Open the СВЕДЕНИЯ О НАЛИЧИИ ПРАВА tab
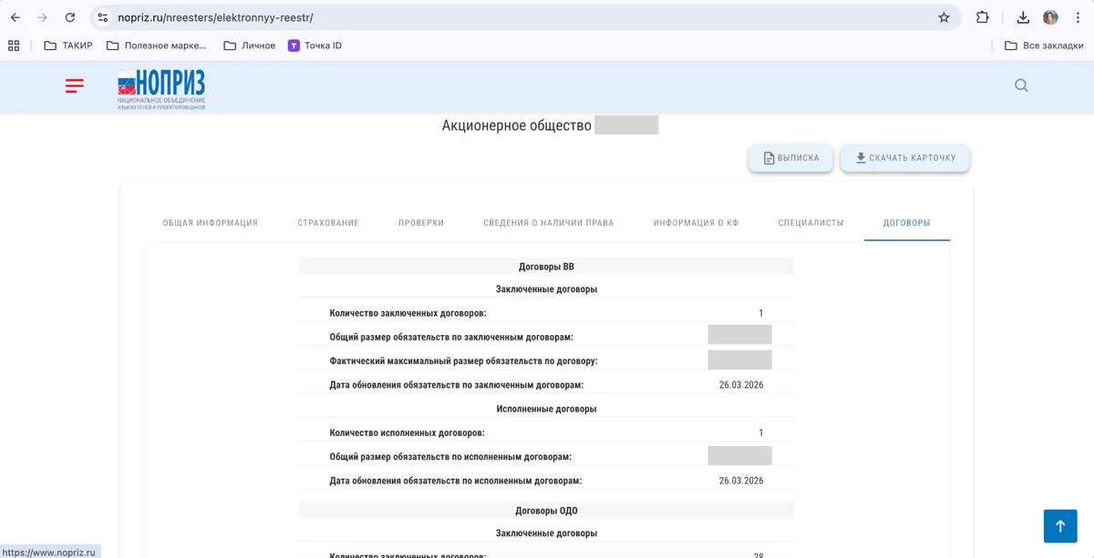This screenshot has height=558, width=1094. pos(549,223)
